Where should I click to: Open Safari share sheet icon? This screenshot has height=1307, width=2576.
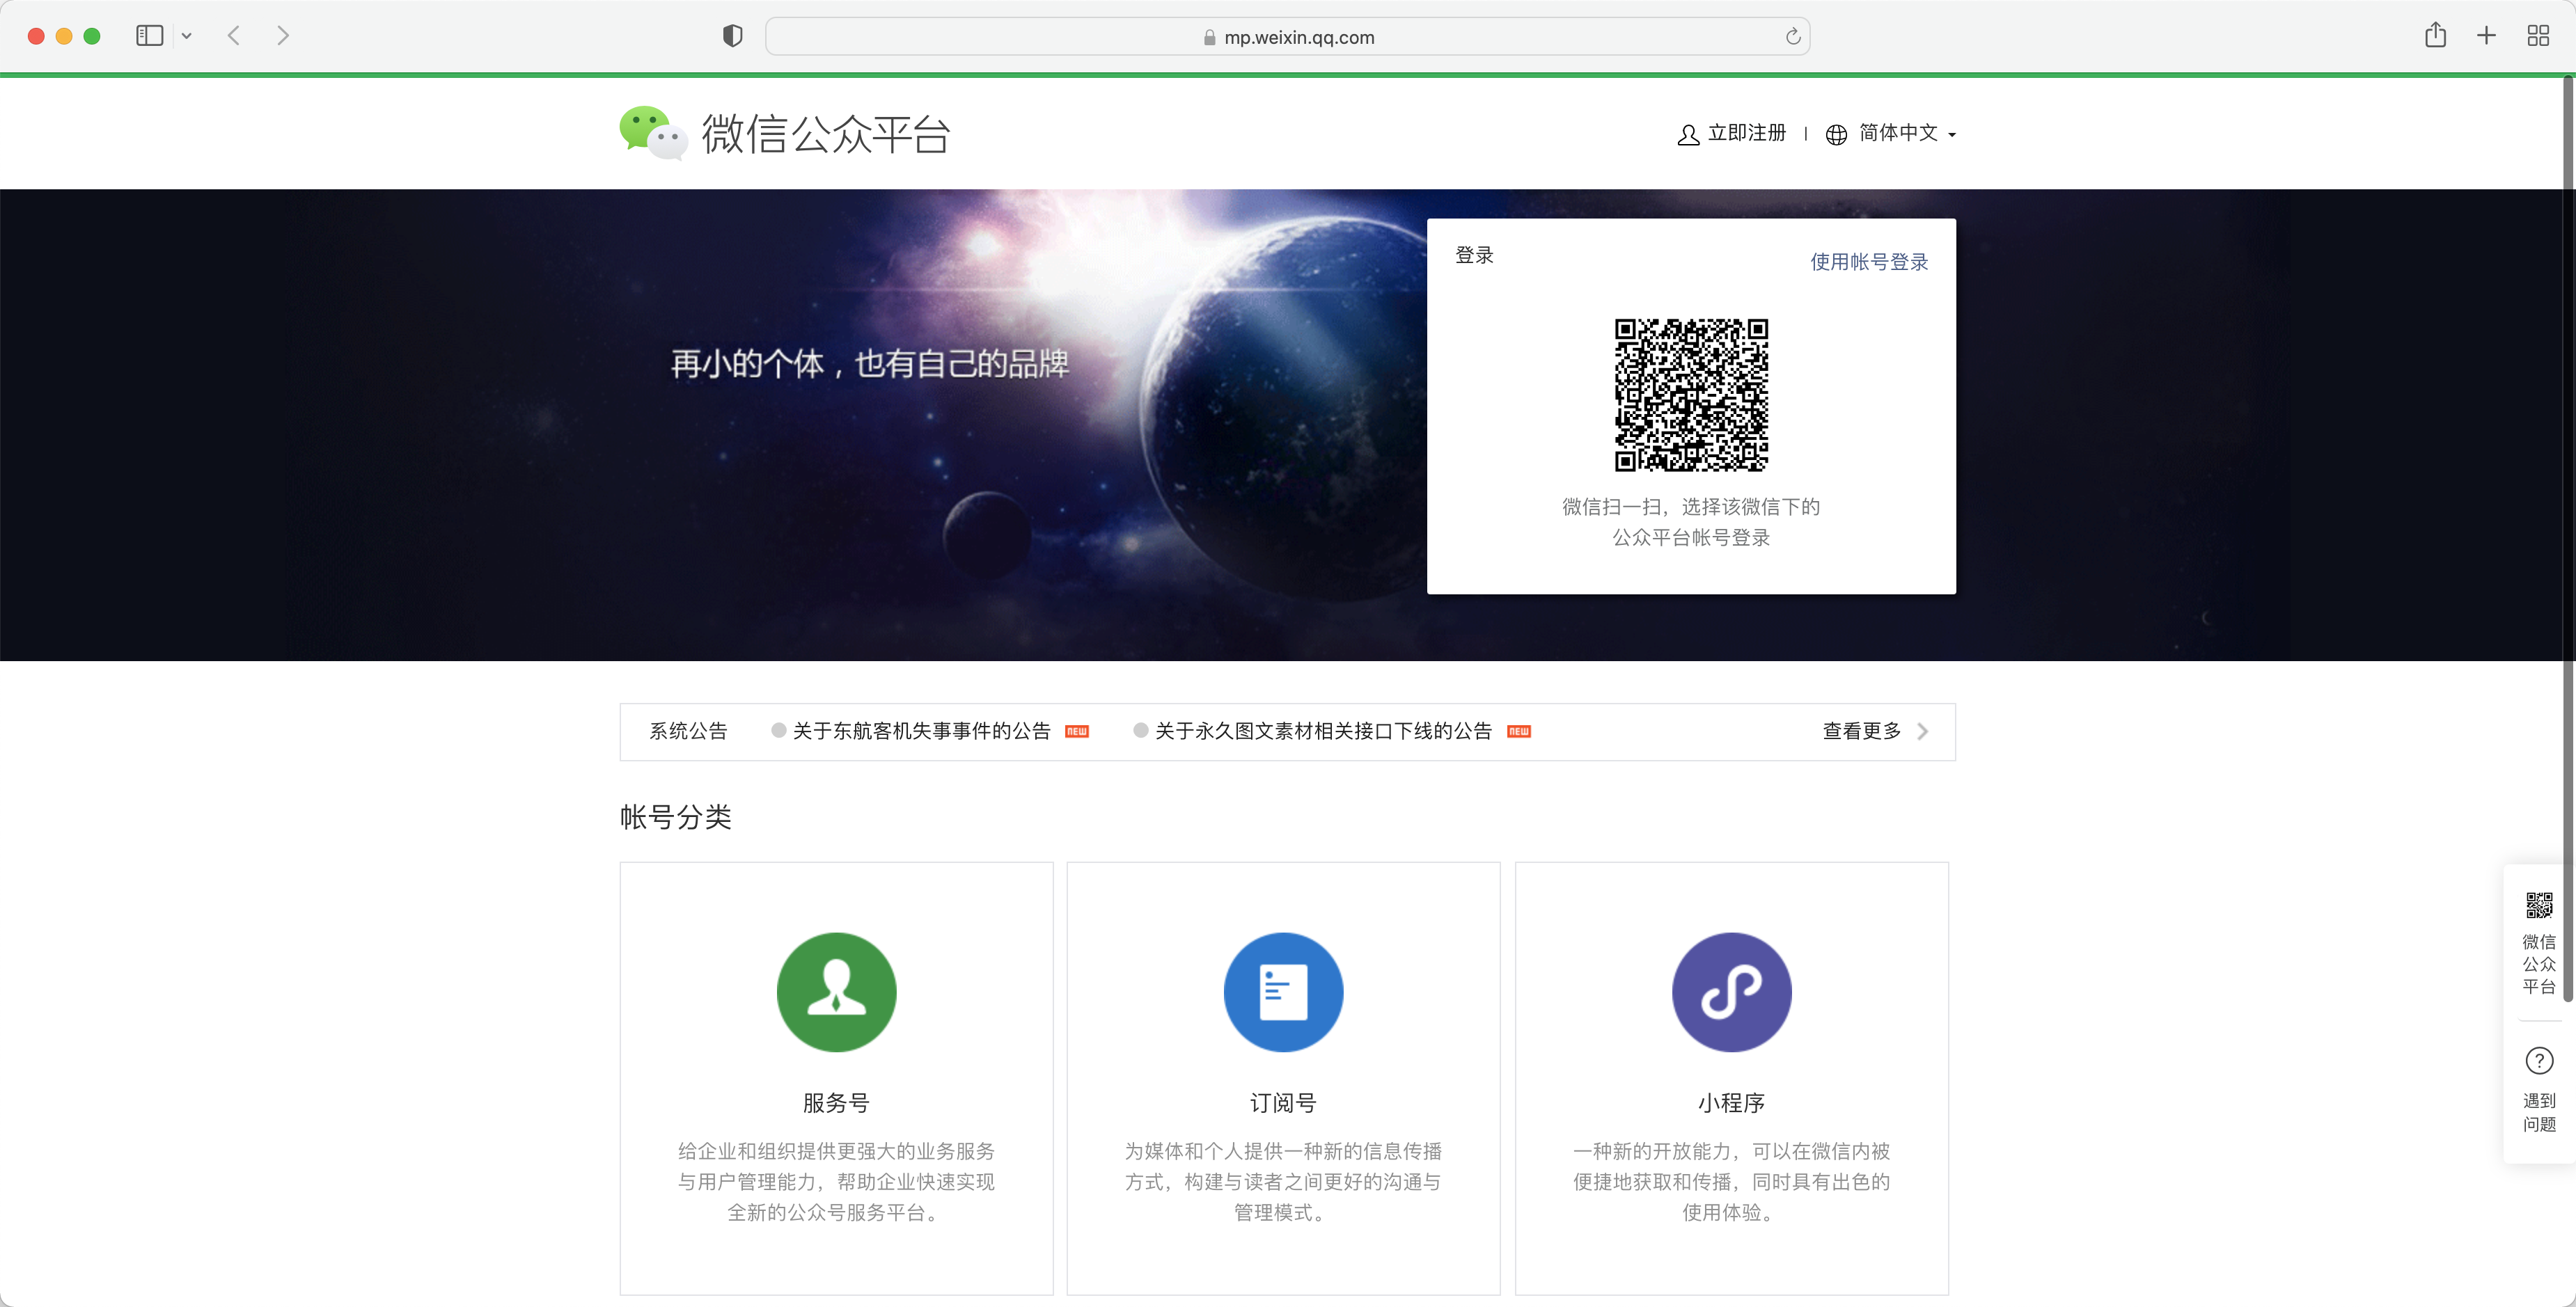pos(2435,36)
